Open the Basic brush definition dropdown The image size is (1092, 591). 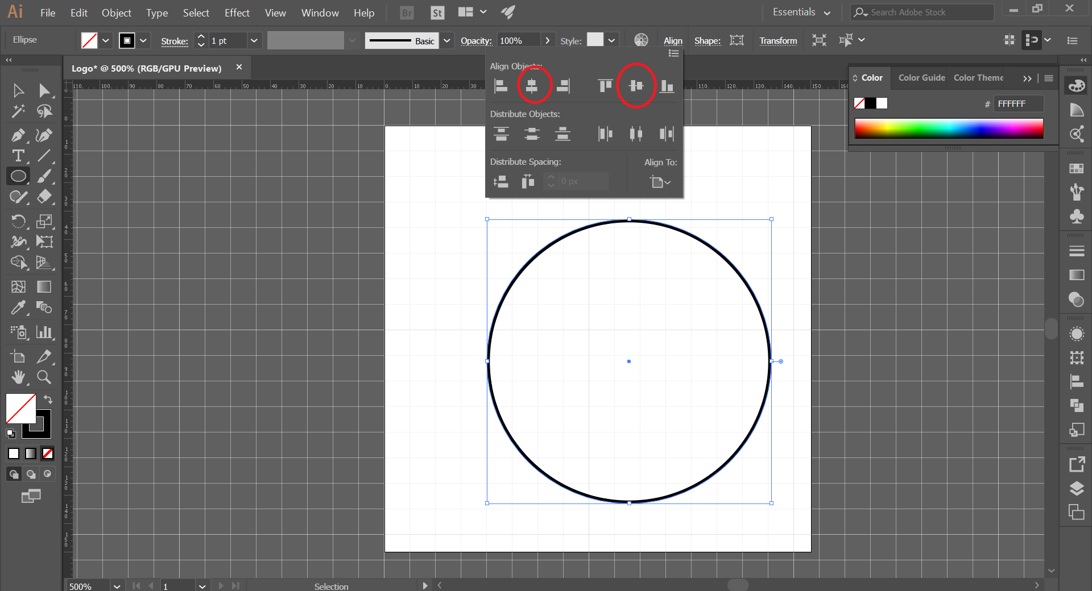point(447,41)
